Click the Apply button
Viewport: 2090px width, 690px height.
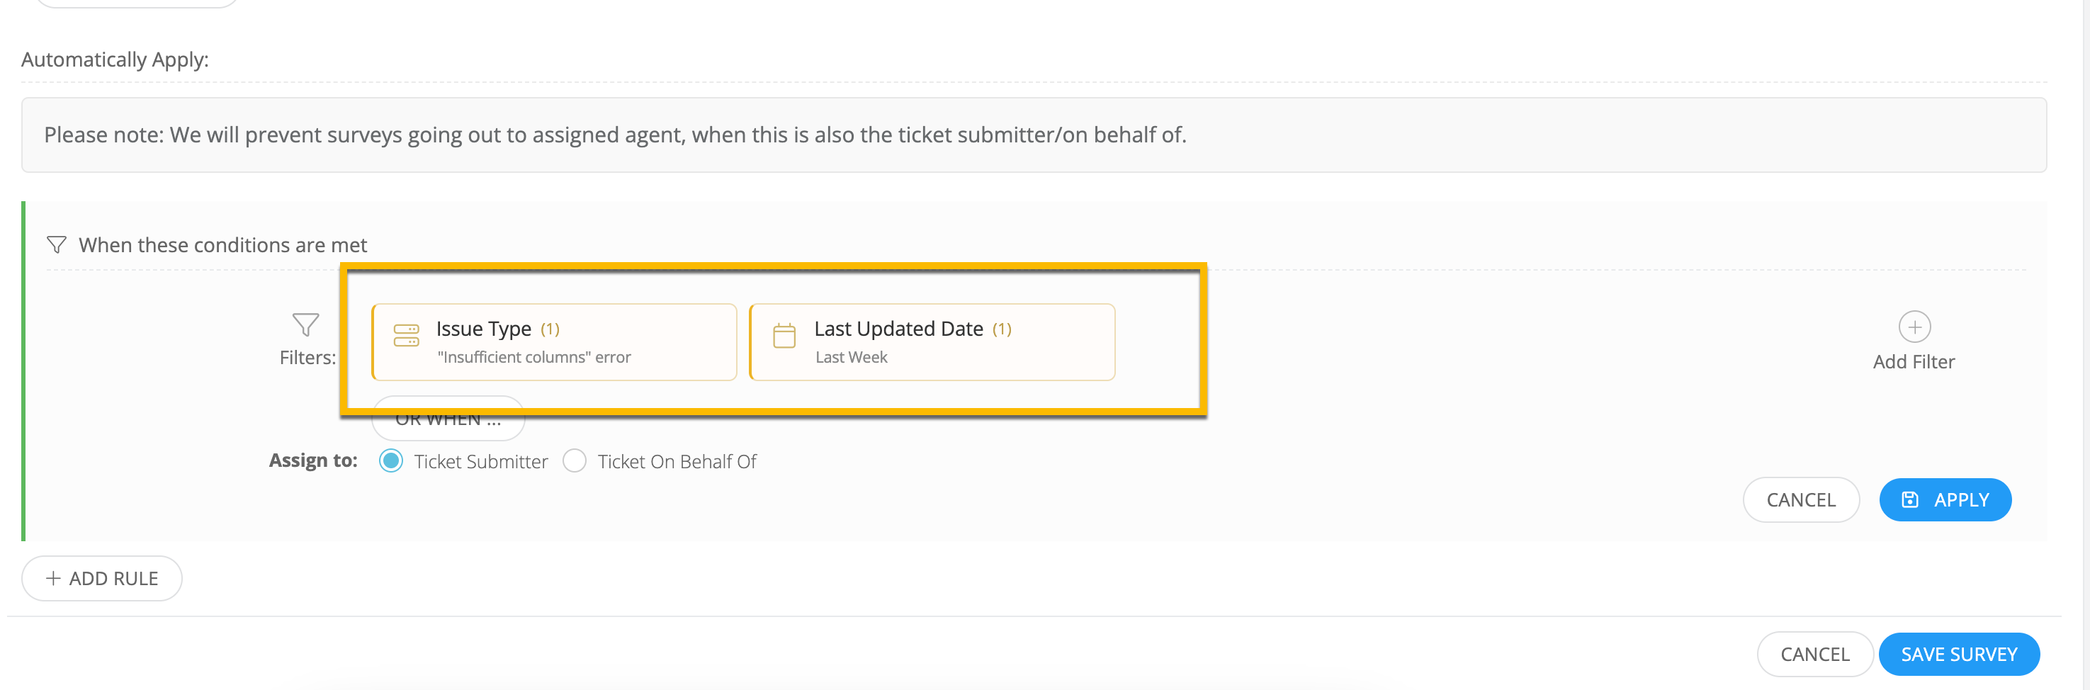coord(1945,499)
